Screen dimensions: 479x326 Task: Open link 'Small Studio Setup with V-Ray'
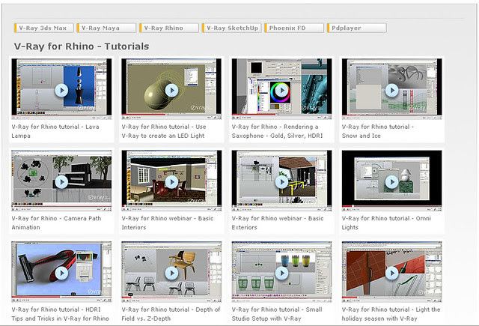tap(277, 314)
